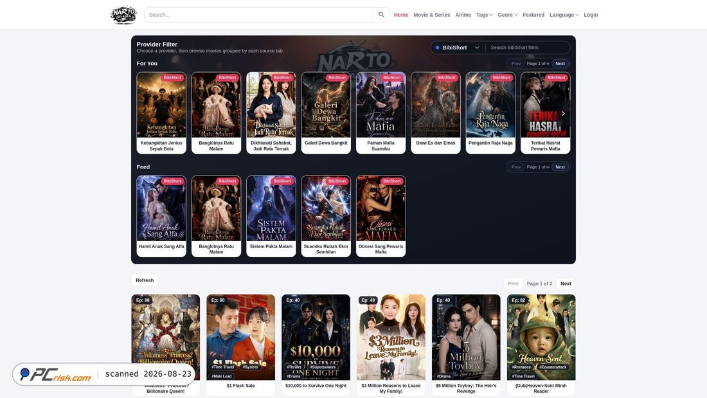Image resolution: width=707 pixels, height=398 pixels.
Task: Open $3 Million Reasons to Leave poster
Action: coord(391,337)
